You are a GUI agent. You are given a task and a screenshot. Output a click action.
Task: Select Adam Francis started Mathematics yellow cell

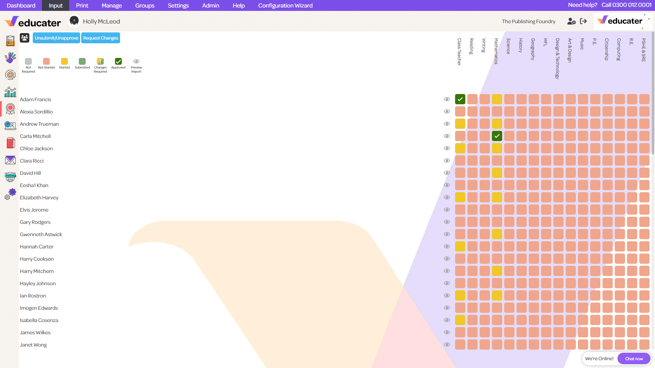coord(497,99)
